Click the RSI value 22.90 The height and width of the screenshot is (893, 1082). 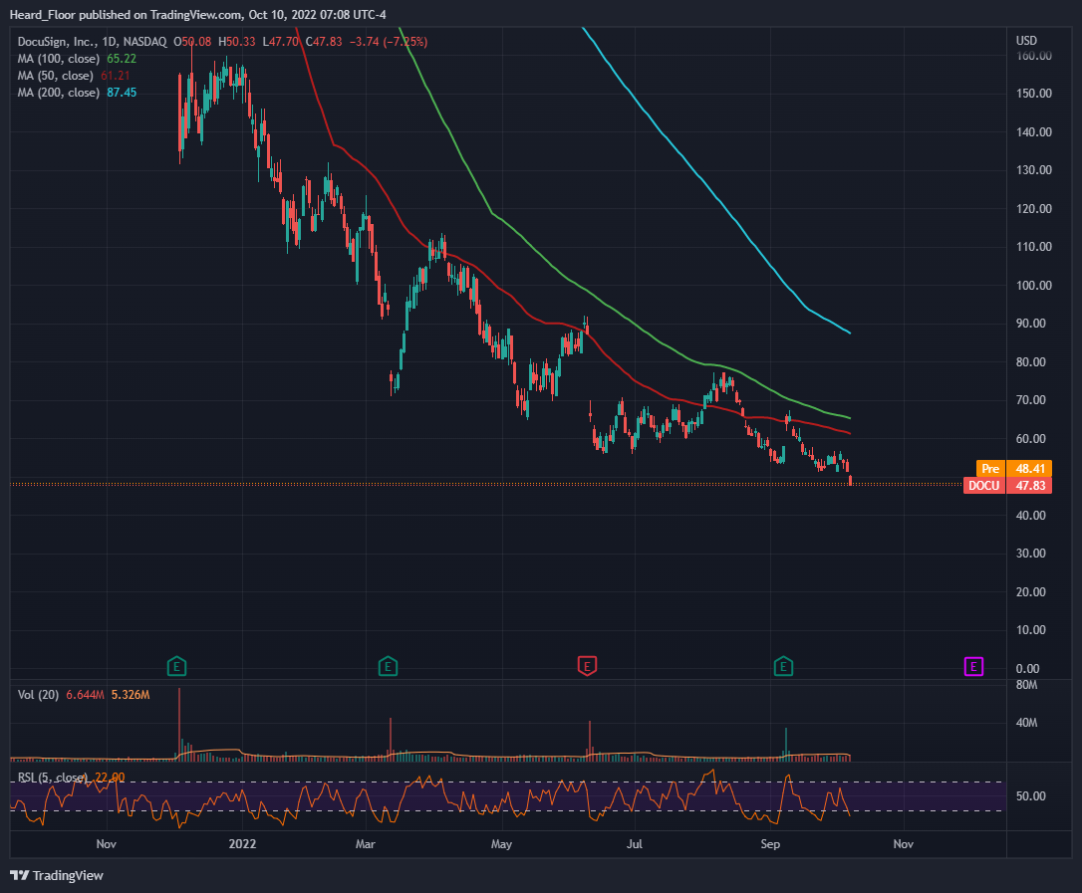(110, 778)
